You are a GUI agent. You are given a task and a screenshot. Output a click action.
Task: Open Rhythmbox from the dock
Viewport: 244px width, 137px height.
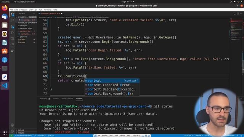5,34
